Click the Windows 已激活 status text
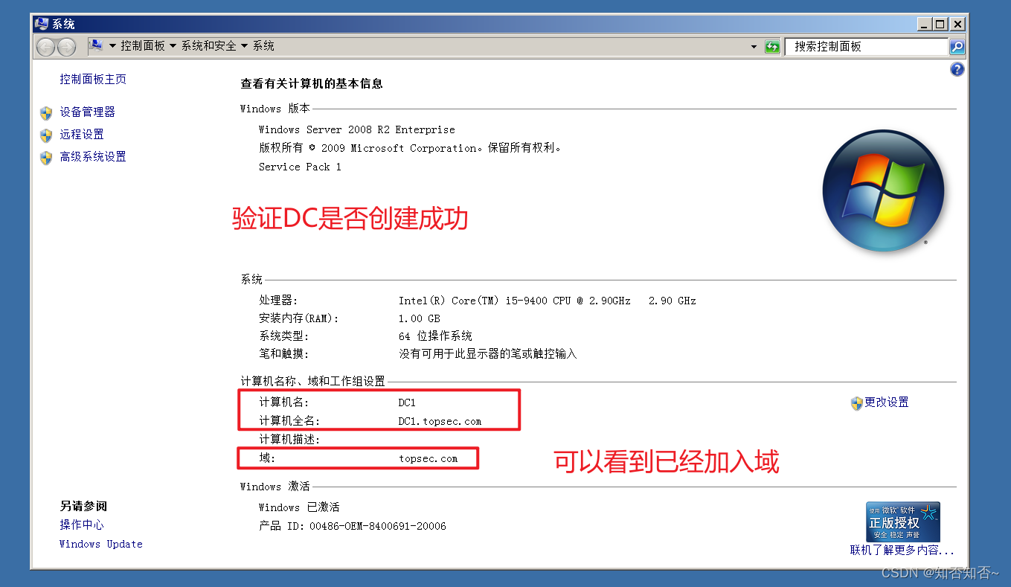 tap(299, 507)
